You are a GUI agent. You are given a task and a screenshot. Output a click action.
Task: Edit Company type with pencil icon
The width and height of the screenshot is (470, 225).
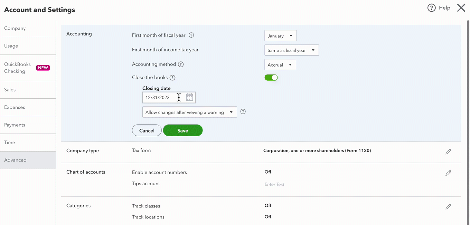tap(448, 151)
